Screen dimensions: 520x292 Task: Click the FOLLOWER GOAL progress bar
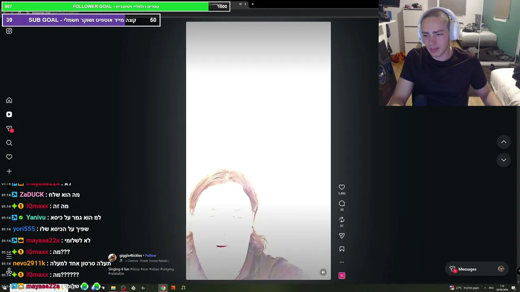point(116,6)
